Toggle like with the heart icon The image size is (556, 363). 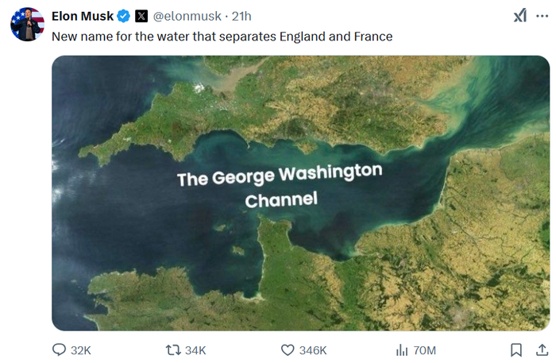[288, 350]
